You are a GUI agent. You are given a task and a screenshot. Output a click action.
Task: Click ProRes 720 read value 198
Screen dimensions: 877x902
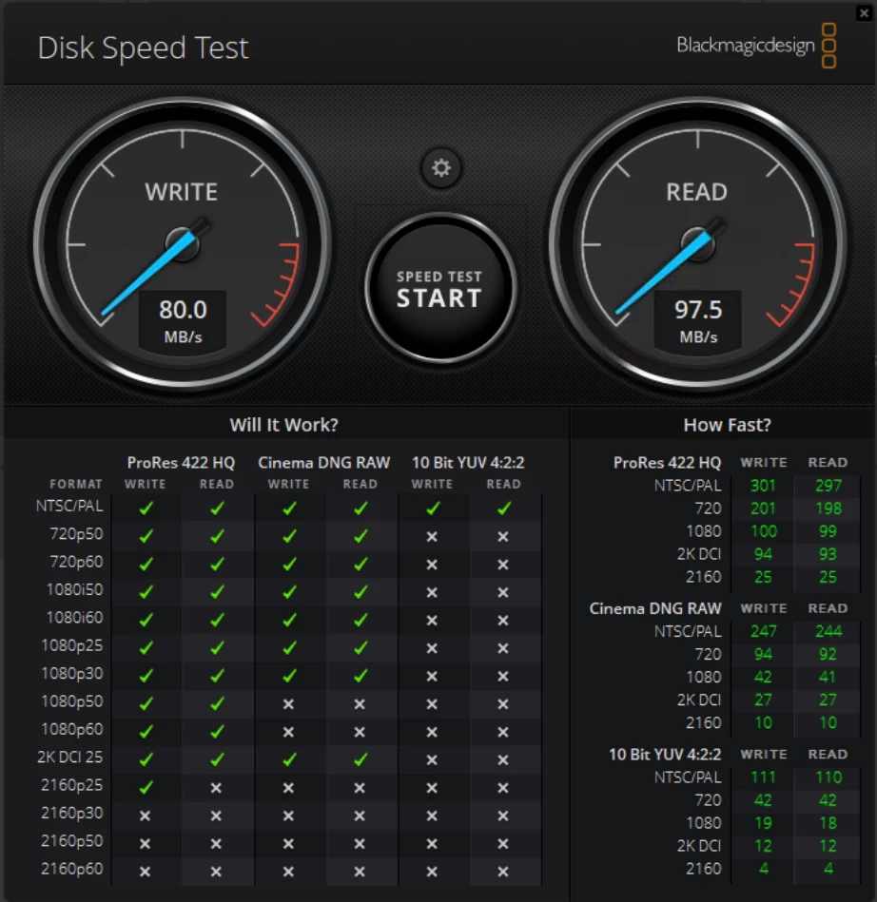[828, 509]
